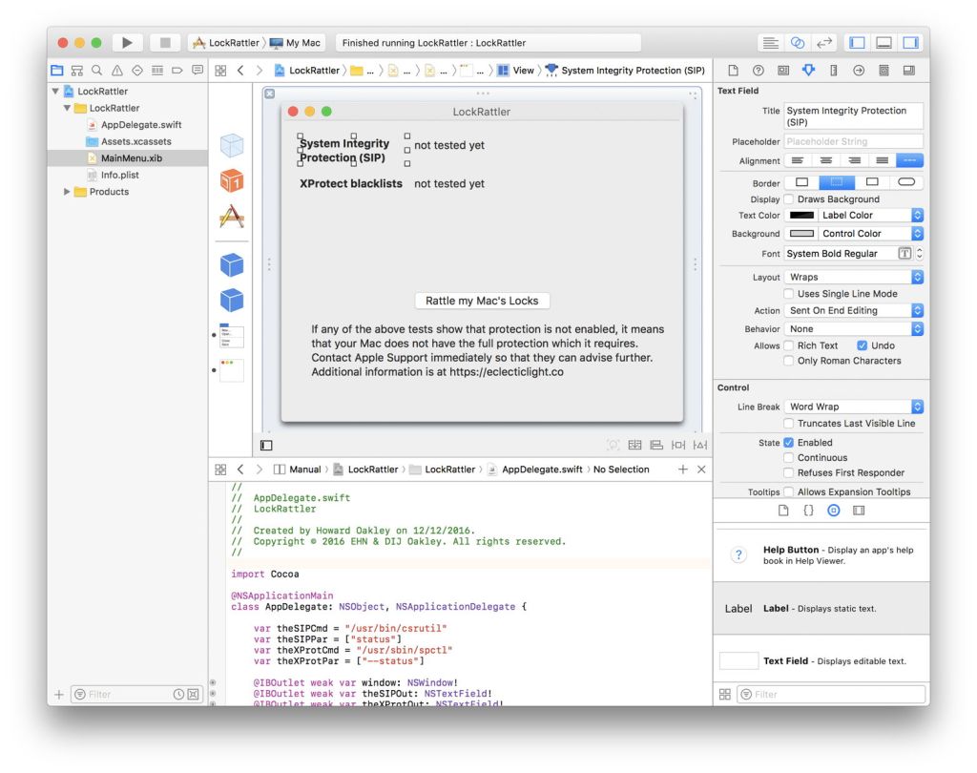This screenshot has width=977, height=773.
Task: Open the Quick Help inspector
Action: click(759, 71)
